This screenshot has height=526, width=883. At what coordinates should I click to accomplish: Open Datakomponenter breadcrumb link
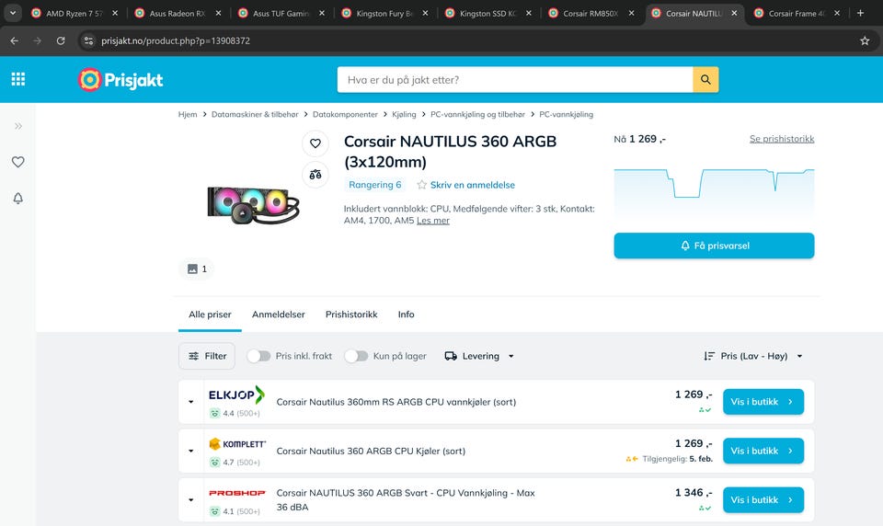[x=345, y=114]
